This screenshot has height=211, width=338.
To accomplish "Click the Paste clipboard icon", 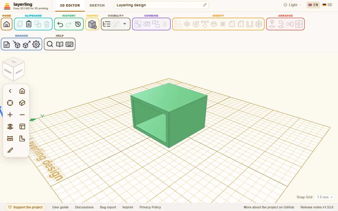I will click(29, 24).
